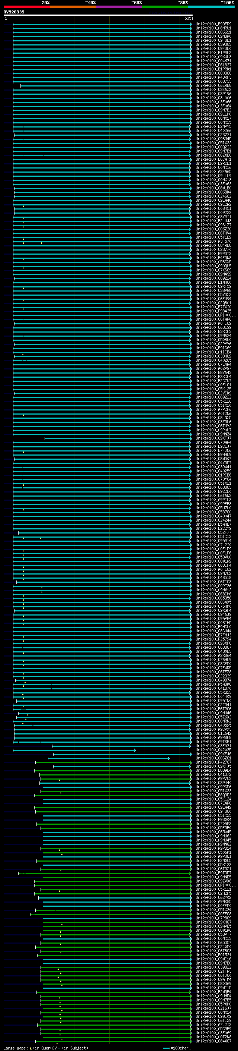This screenshot has height=1051, width=238.
Task: Select the UniRef100_Q1PCE6 label
Action: 213,475
